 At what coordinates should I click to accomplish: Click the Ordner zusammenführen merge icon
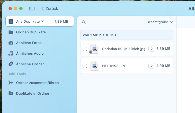point(11,83)
